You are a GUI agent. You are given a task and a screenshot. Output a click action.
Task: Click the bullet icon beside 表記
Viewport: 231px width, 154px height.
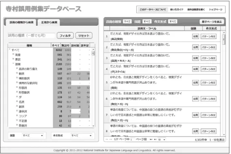tap(13, 59)
